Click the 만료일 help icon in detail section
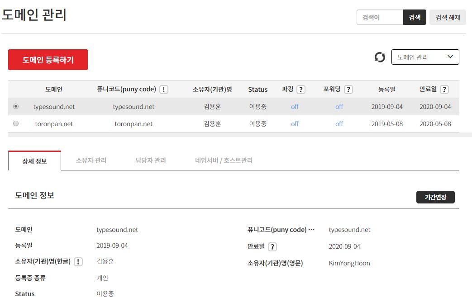 click(x=272, y=247)
